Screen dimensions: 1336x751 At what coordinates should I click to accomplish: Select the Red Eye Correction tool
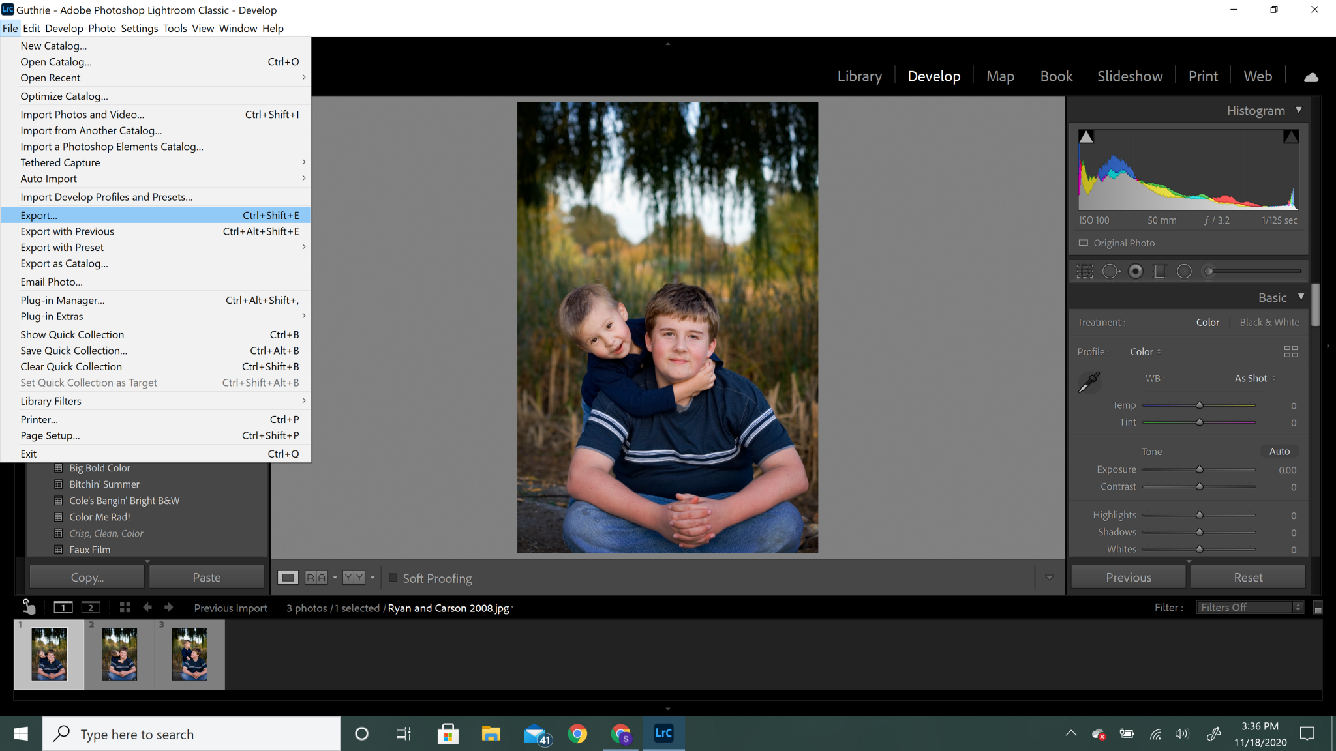point(1135,271)
